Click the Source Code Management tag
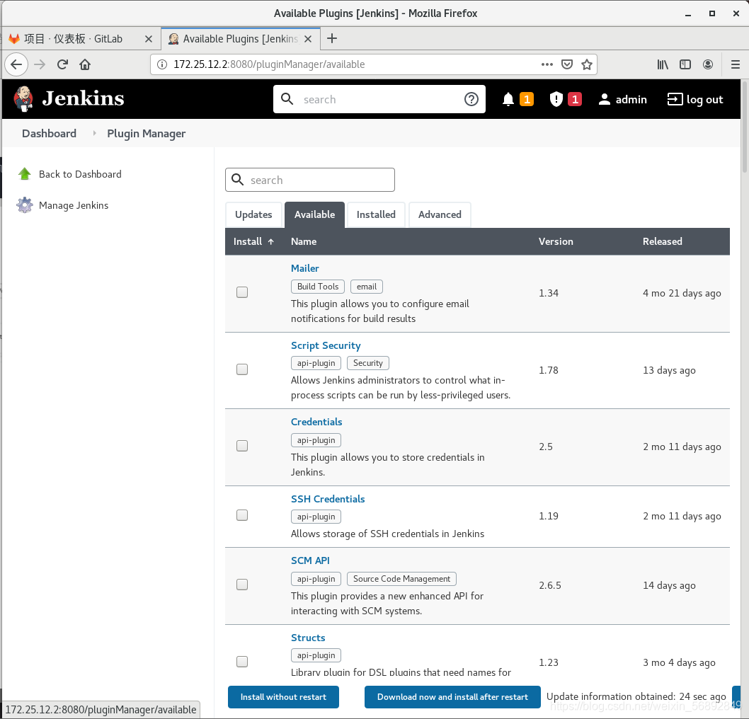Viewport: 749px width, 719px height. [401, 579]
